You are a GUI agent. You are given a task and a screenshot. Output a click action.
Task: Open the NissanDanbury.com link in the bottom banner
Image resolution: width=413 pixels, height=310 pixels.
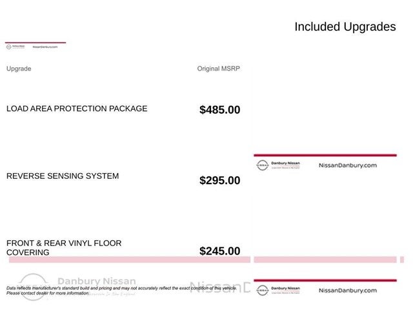(x=348, y=291)
